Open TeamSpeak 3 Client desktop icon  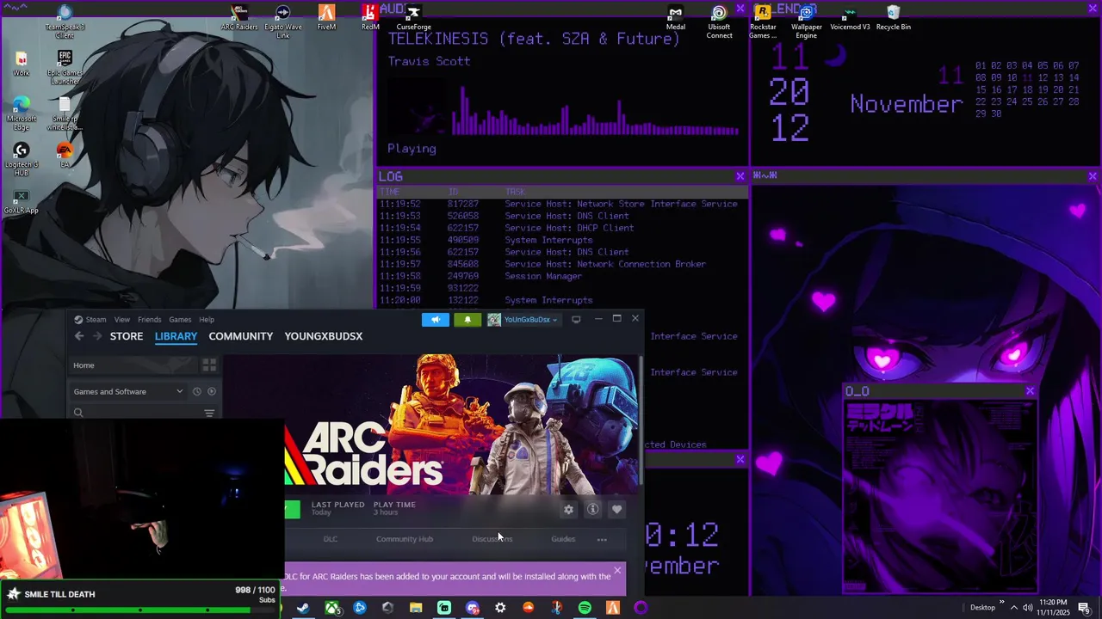point(65,21)
